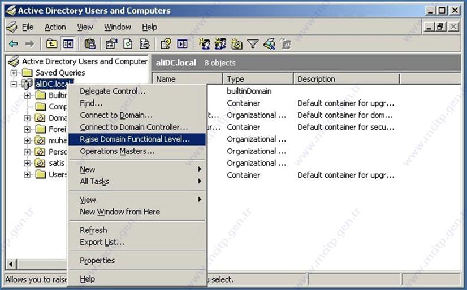
Task: Create a new group with toolbar icon
Action: click(x=220, y=44)
